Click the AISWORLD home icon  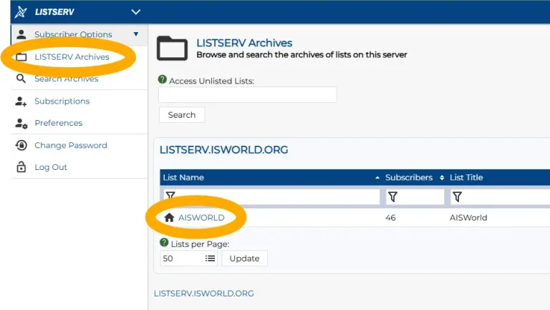click(x=169, y=218)
